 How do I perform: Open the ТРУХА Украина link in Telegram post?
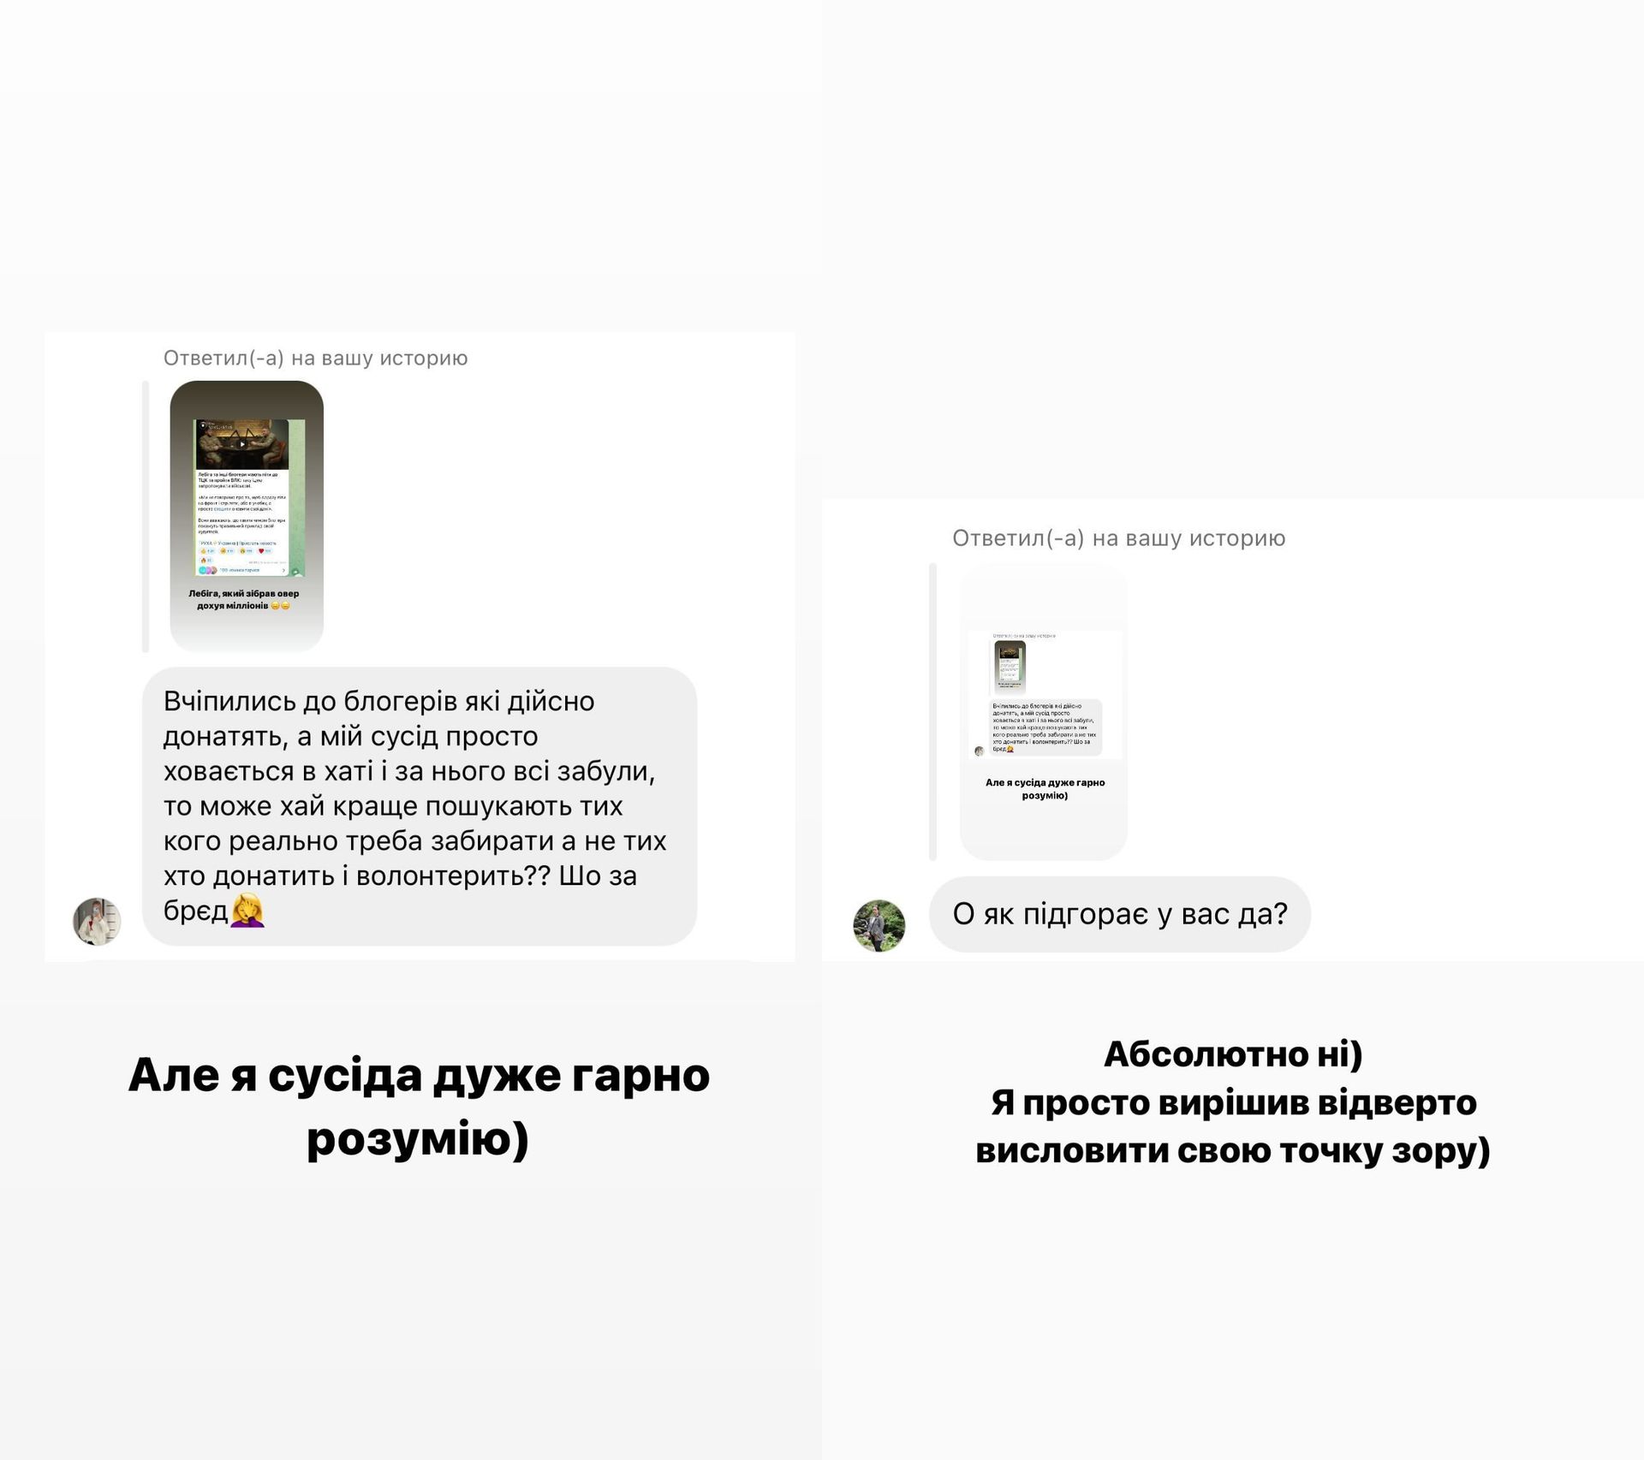click(217, 543)
